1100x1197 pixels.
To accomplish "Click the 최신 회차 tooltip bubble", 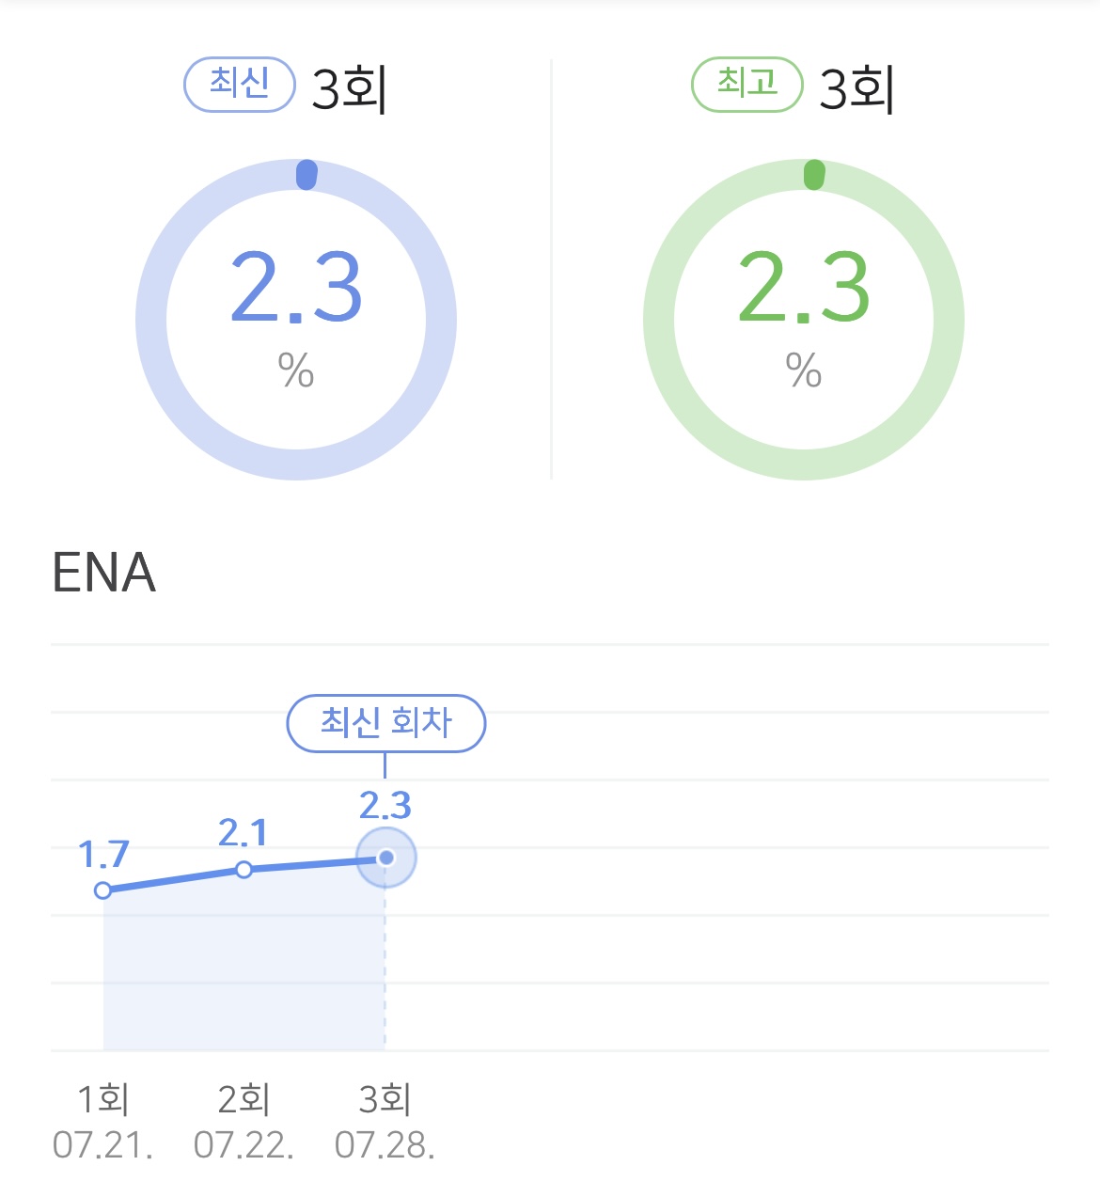I will (385, 723).
